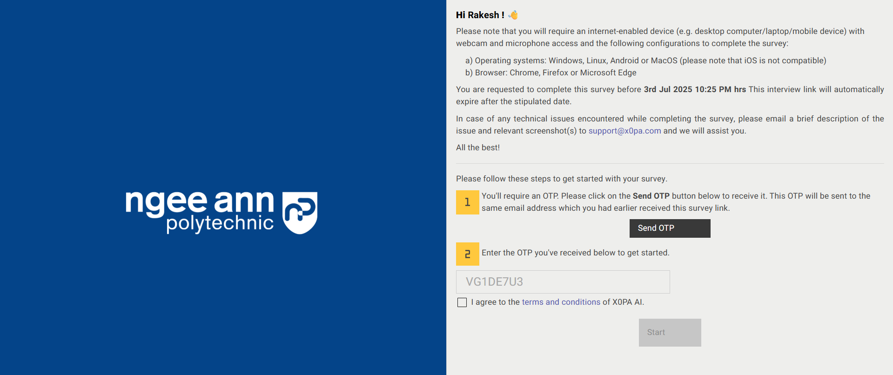Click the browser requirements line
893x375 pixels.
[551, 73]
